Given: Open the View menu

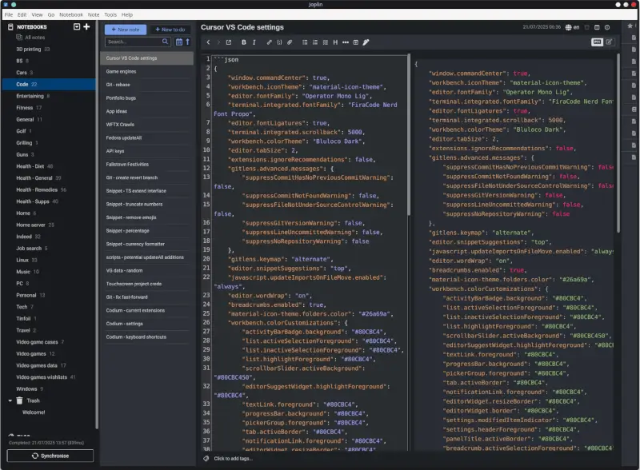Looking at the screenshot, I should click(37, 14).
